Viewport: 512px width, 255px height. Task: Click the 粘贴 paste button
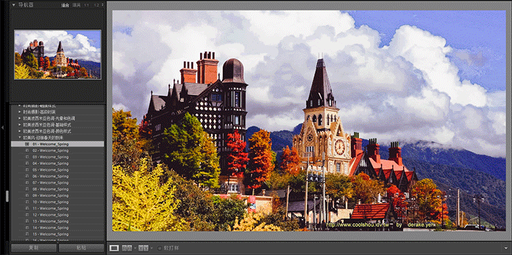pos(81,247)
